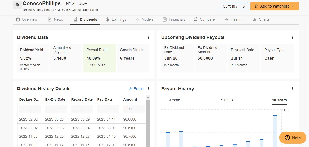Viewport: 309px width, 147px height.
Task: Click the pulse icon of Health
Action: 227,19
